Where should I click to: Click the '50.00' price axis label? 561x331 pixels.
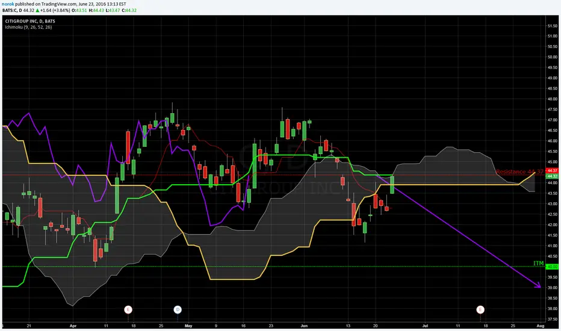pos(553,57)
